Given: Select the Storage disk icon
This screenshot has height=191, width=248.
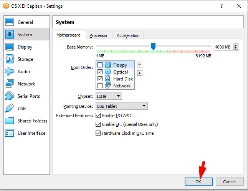Looking at the screenshot, I should pyautogui.click(x=10, y=59).
